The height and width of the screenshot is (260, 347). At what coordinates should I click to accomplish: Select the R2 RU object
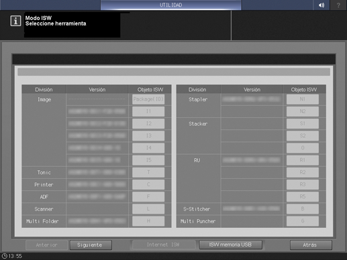pyautogui.click(x=303, y=172)
